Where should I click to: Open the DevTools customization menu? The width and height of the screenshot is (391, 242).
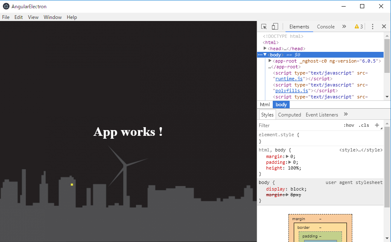[372, 26]
